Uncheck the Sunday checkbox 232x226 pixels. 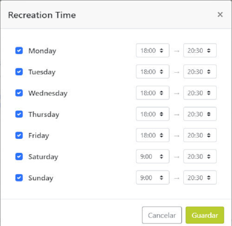coord(19,178)
